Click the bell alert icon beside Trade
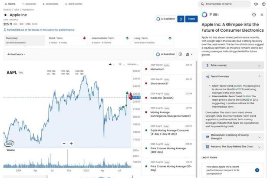Viewport: 267px width, 178px height. [x=181, y=19]
